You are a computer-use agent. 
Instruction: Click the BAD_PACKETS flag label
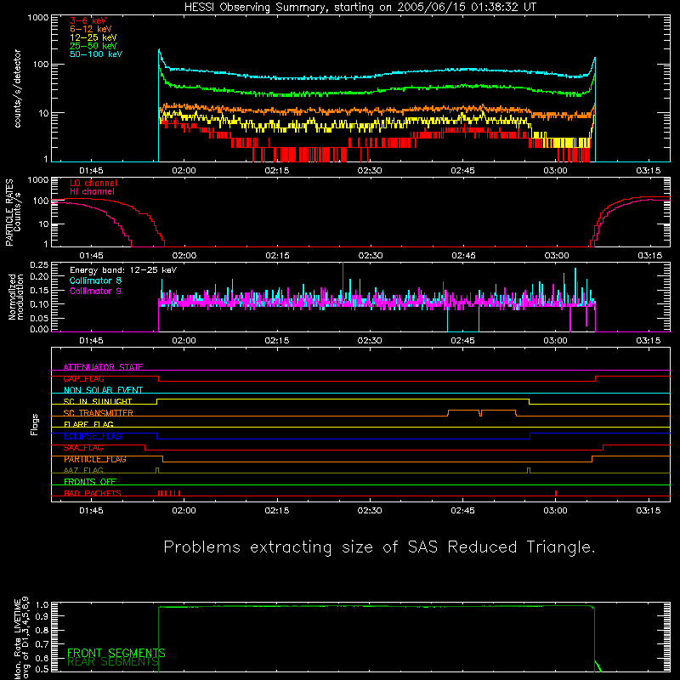(93, 493)
